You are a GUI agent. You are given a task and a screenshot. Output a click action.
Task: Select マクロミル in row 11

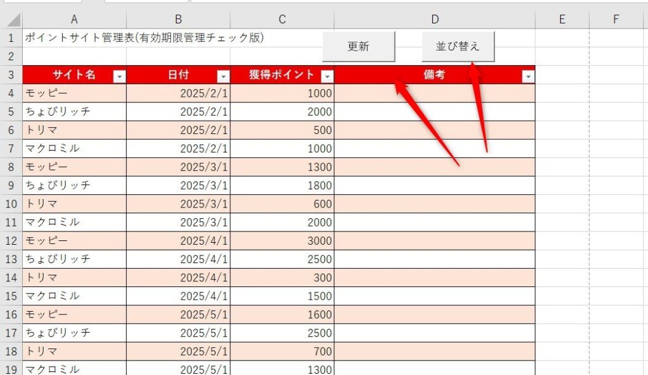75,222
